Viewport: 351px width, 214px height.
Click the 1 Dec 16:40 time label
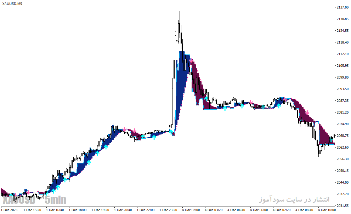click(55, 210)
